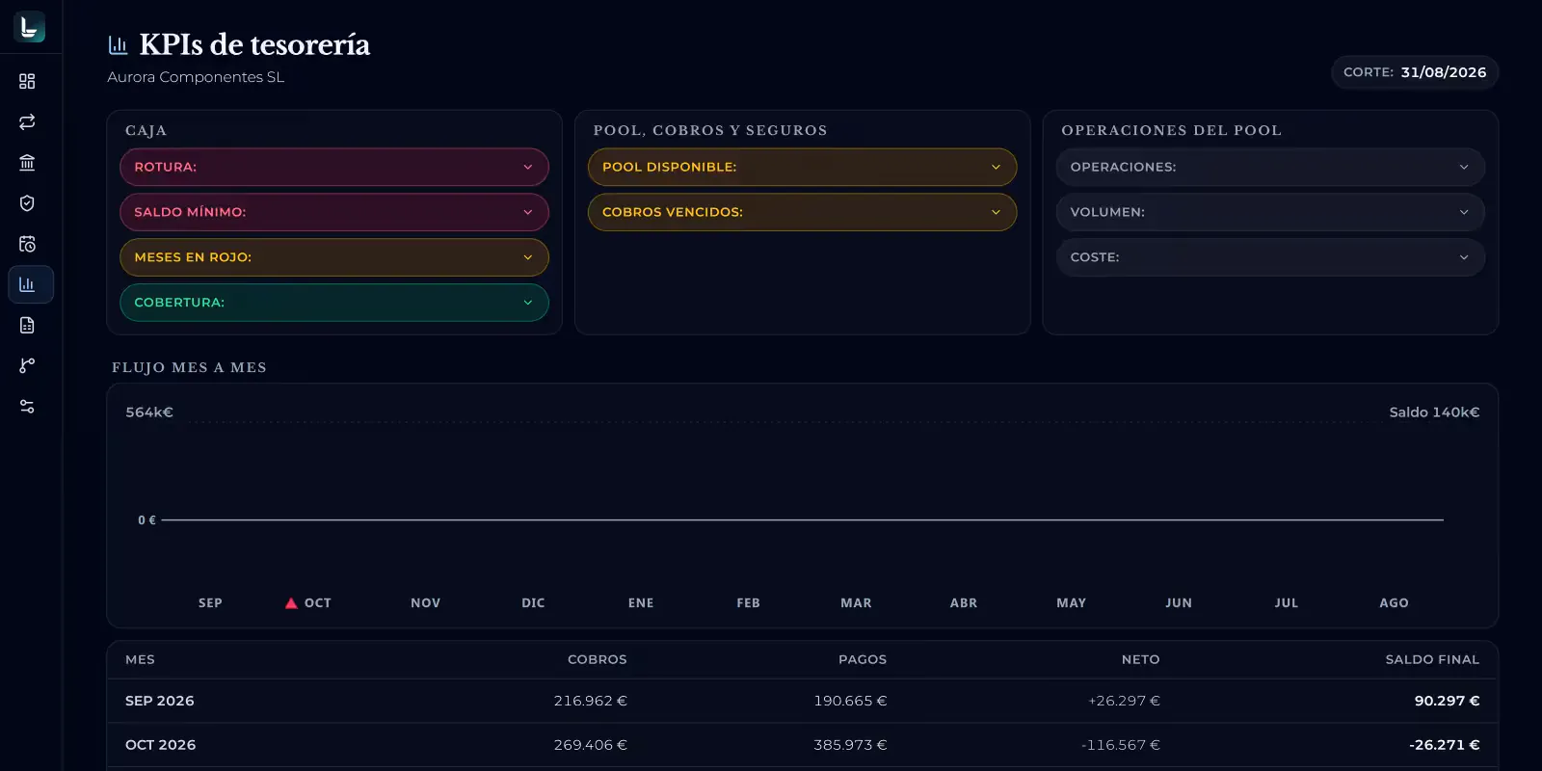Click the 90.297 € saldo final value
This screenshot has height=771, width=1542.
coord(1447,701)
